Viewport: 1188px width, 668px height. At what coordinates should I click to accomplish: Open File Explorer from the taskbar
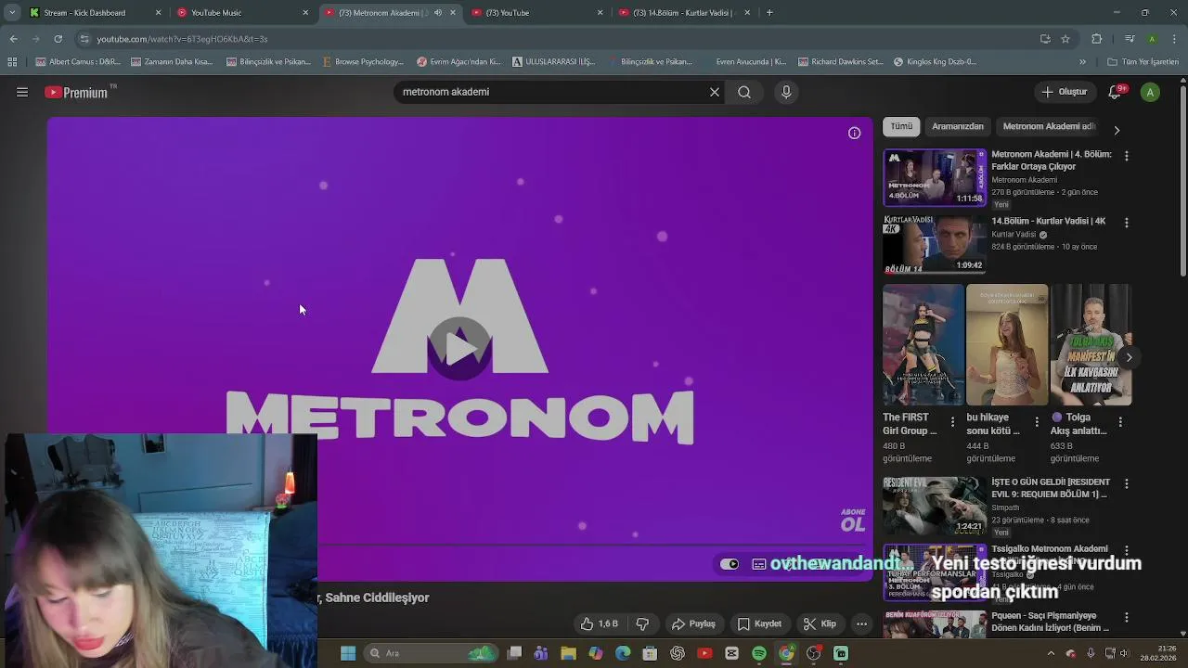[568, 653]
